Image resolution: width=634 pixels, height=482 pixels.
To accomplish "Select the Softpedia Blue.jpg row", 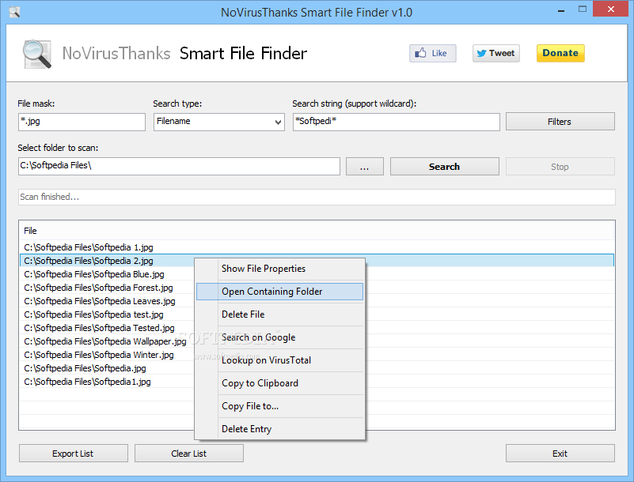I will pos(107,274).
